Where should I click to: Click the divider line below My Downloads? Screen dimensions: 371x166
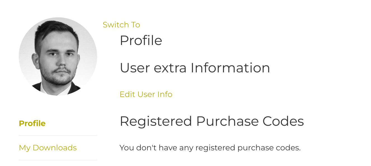58,160
